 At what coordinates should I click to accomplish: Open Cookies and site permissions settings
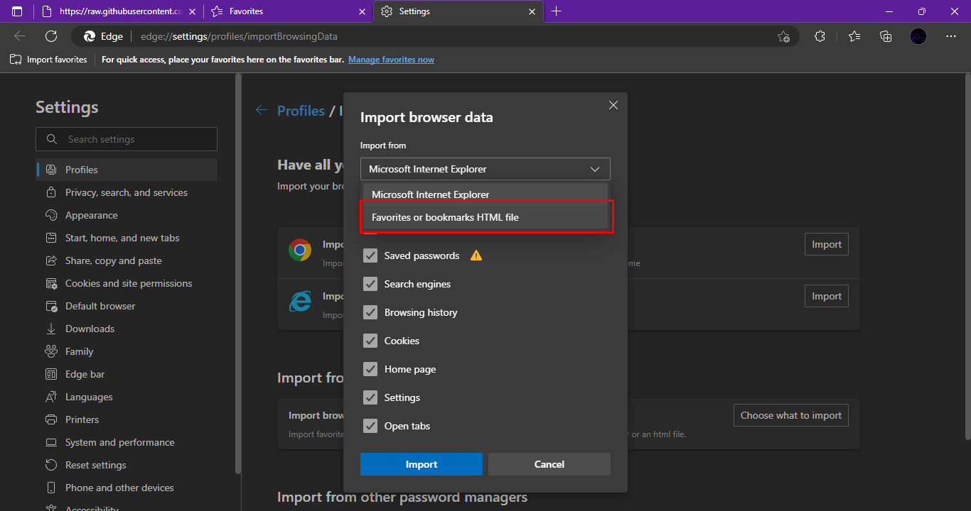127,283
